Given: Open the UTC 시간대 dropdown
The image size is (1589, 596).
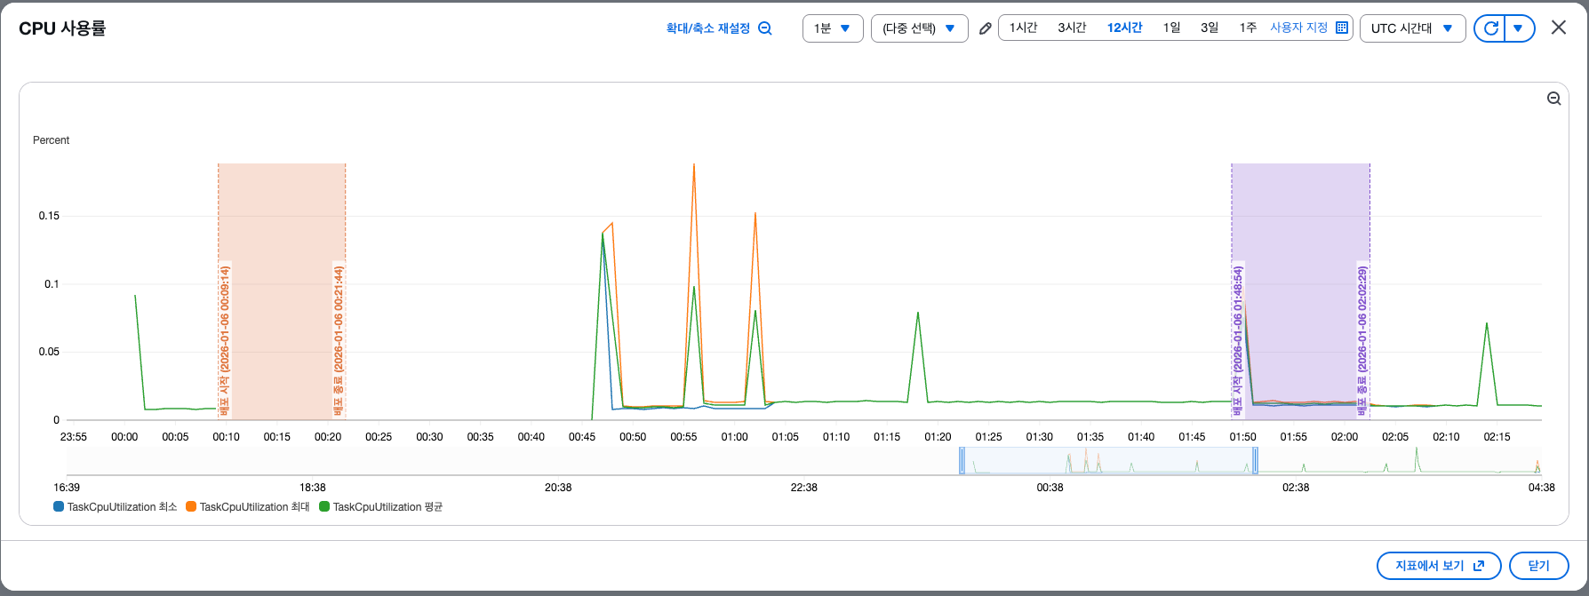Looking at the screenshot, I should pos(1411,28).
